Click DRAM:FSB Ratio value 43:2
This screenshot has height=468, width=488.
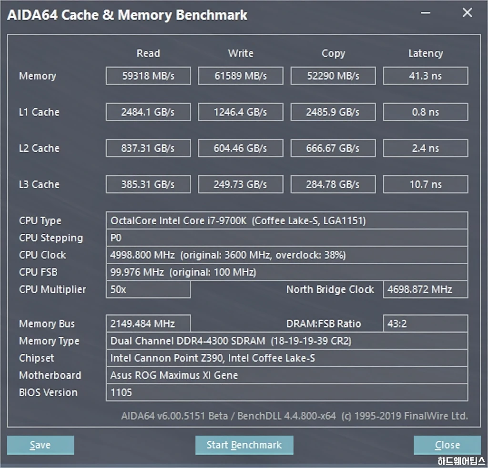tap(426, 324)
